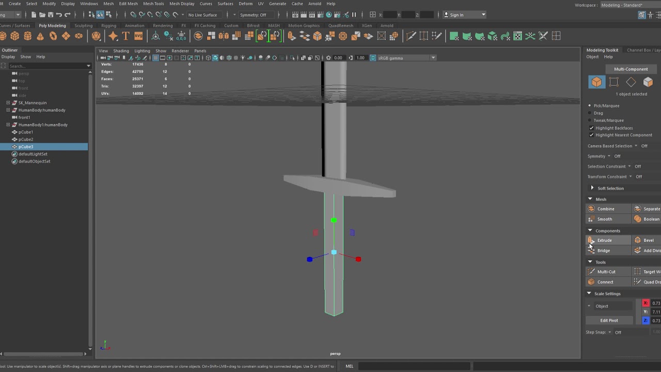Switch to the Rigging shelf tab
661x372 pixels.
coord(108,25)
